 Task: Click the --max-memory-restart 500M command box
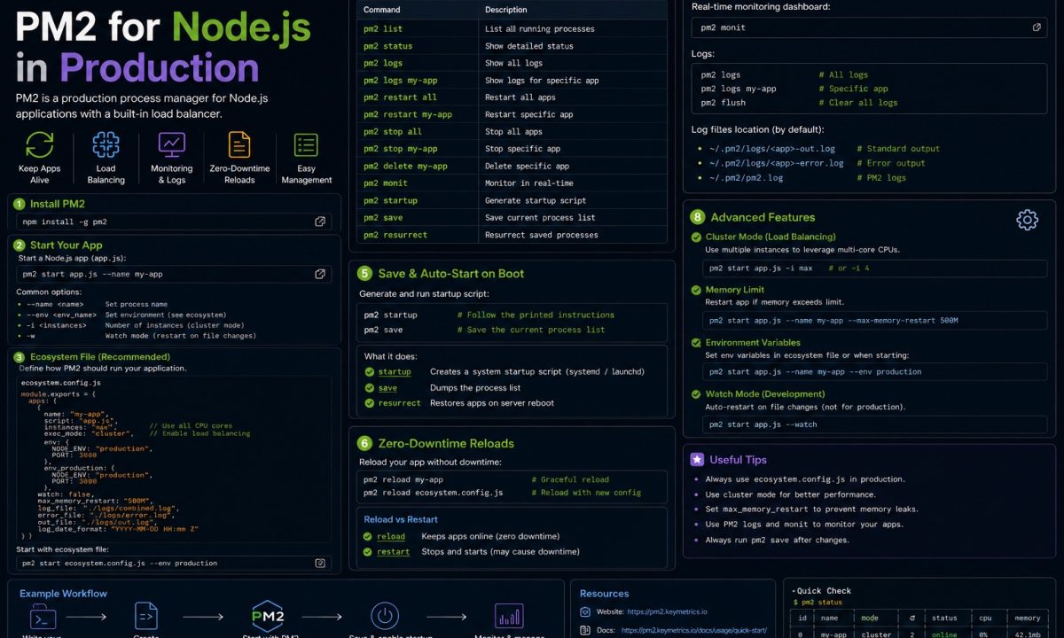pos(875,320)
